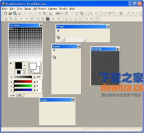Click the pin icon in the Frame panel
Screen dimensions: 144x133
click(58, 31)
